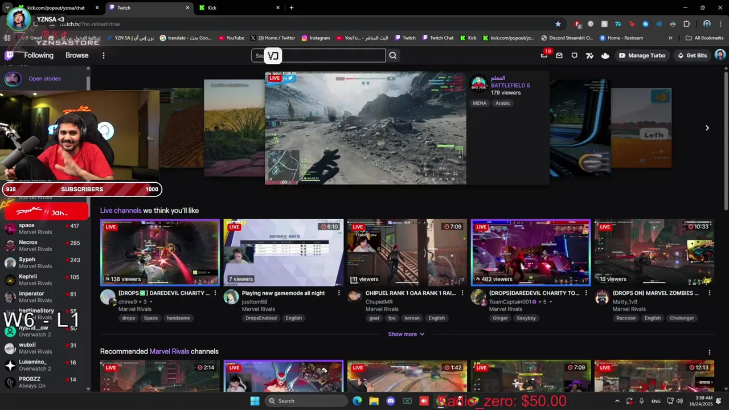This screenshot has width=729, height=410.
Task: Select the DropsEnabled tag under justtom68
Action: click(261, 318)
